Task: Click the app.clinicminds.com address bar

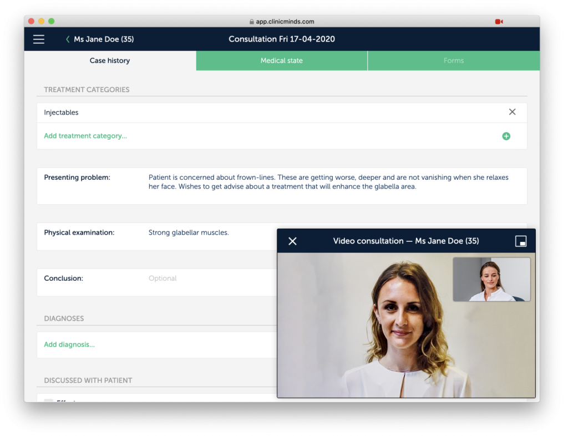Action: [284, 21]
